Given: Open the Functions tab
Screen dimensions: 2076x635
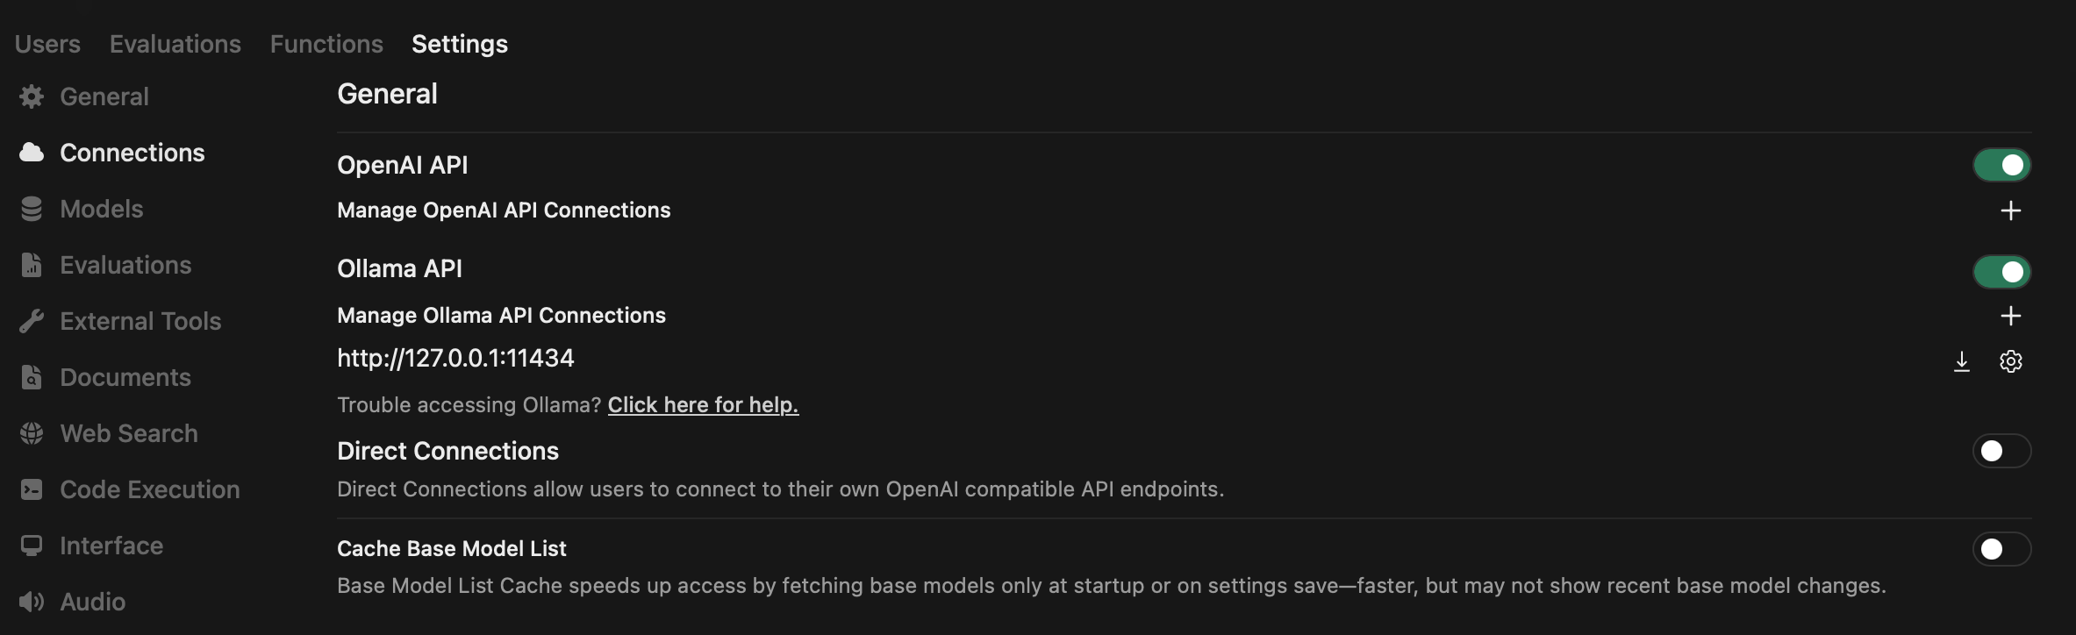Looking at the screenshot, I should click(326, 43).
